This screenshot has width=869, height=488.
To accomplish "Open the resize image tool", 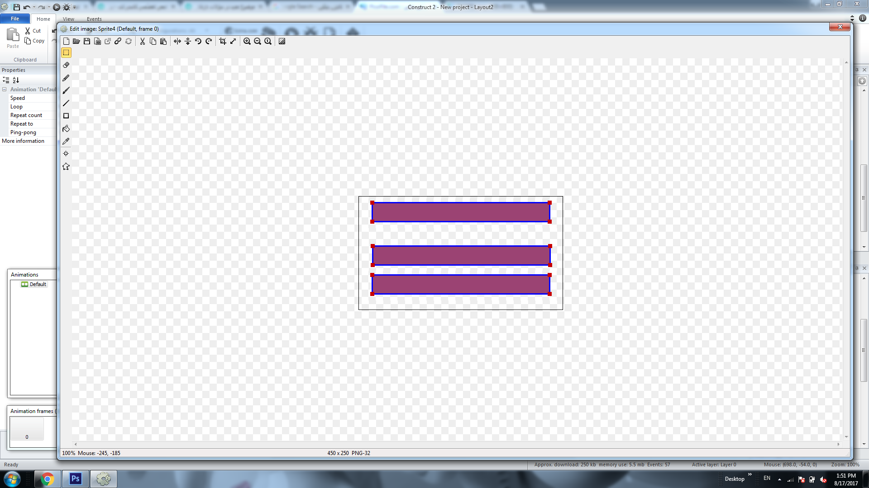I will [233, 41].
